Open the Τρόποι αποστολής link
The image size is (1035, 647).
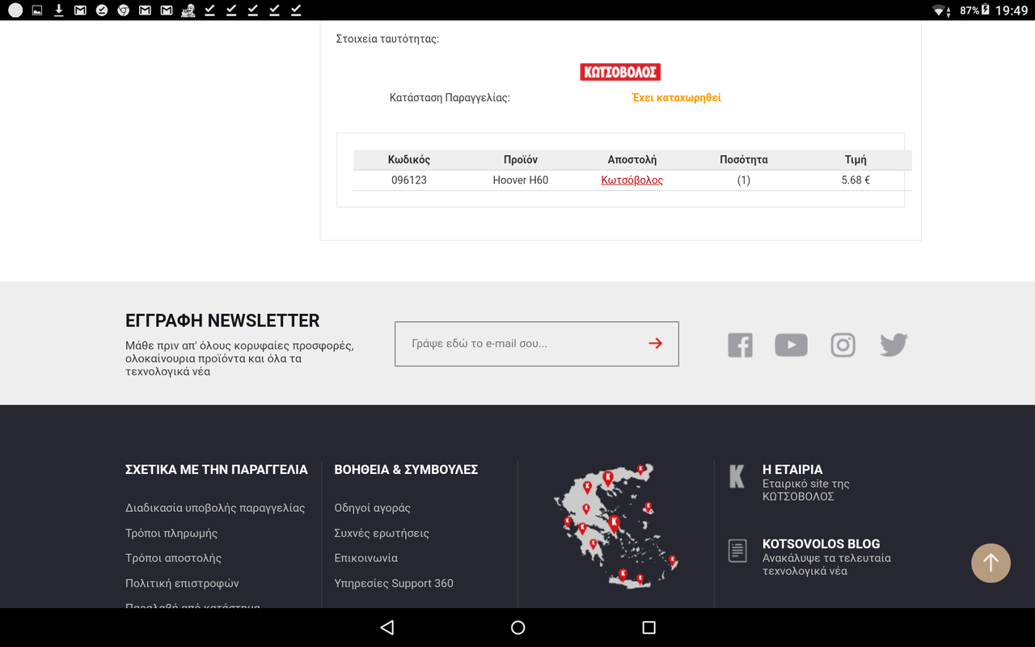(173, 558)
